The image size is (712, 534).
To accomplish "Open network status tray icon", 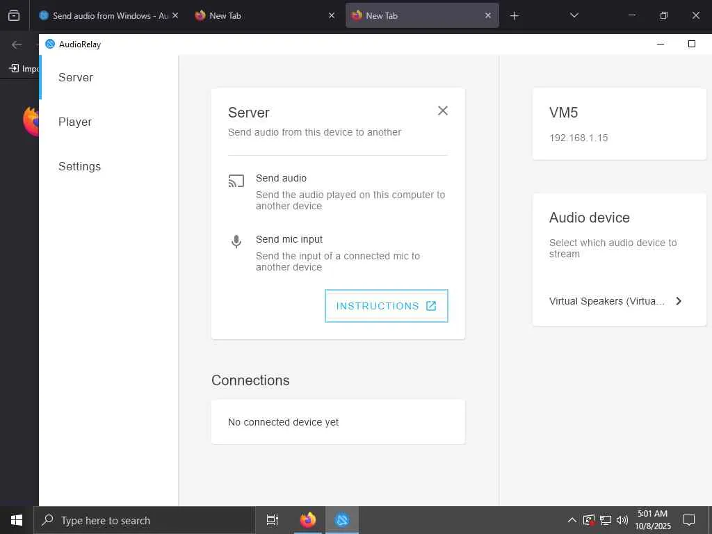I will click(x=606, y=520).
